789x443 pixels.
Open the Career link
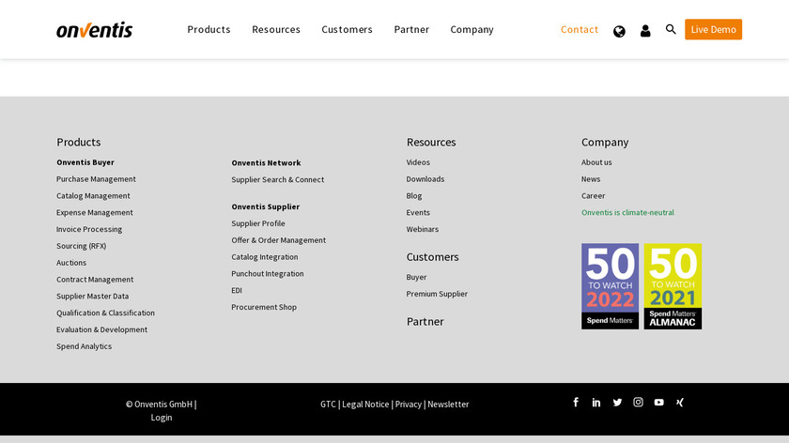click(594, 195)
